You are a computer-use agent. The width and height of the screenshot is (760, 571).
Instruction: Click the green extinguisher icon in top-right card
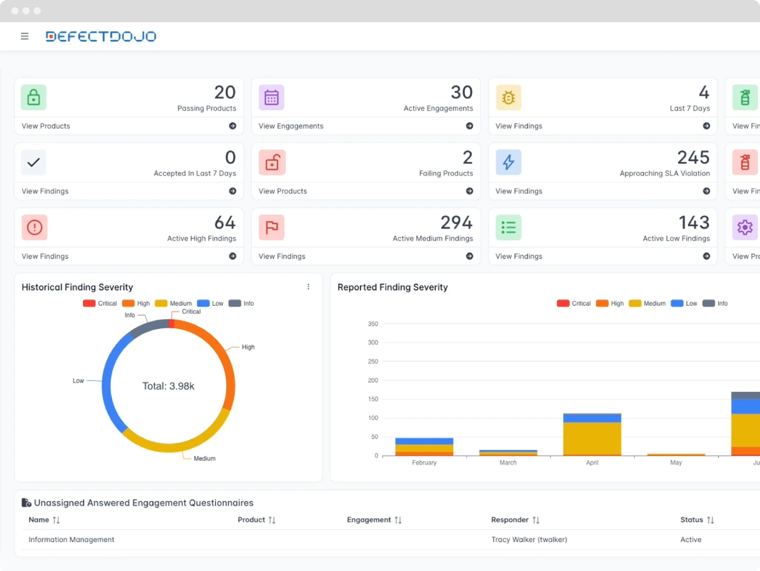745,97
